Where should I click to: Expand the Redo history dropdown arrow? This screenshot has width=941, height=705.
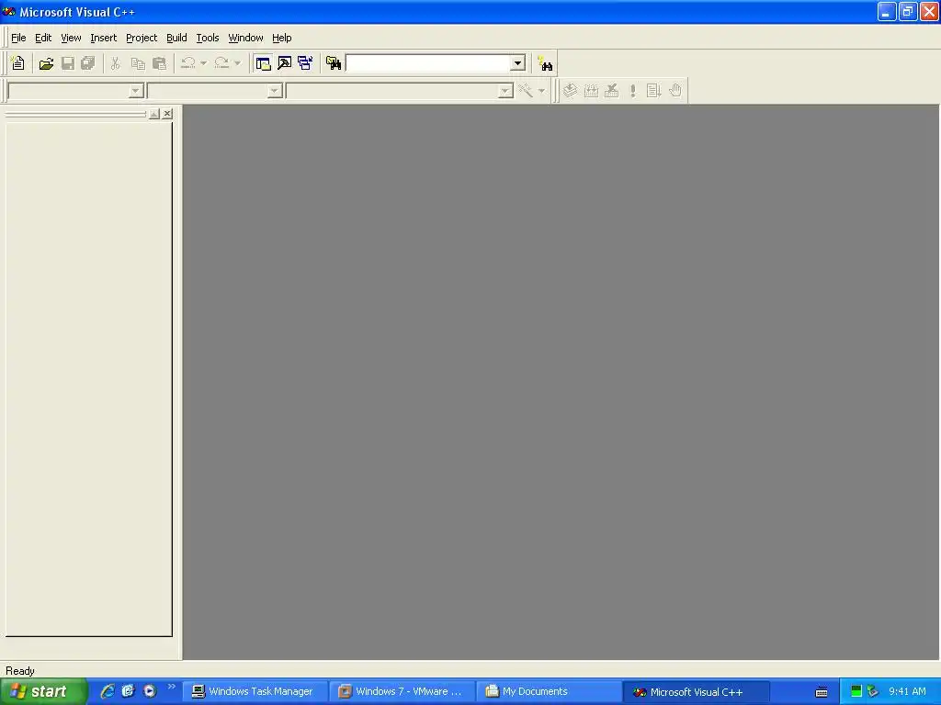(x=238, y=63)
